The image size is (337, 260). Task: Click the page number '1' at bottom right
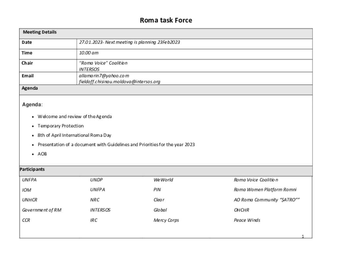click(x=303, y=237)
